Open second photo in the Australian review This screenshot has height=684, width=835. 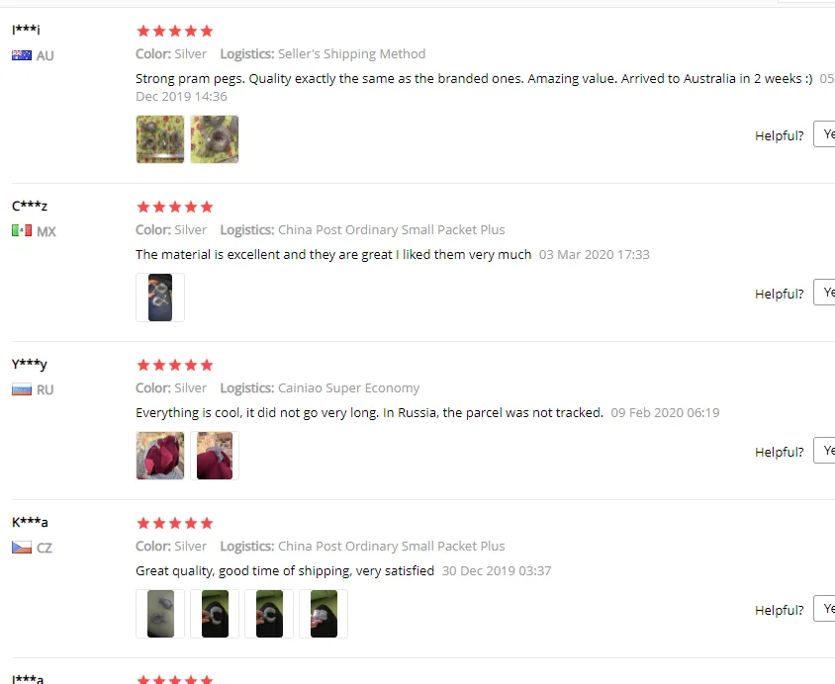tap(215, 139)
